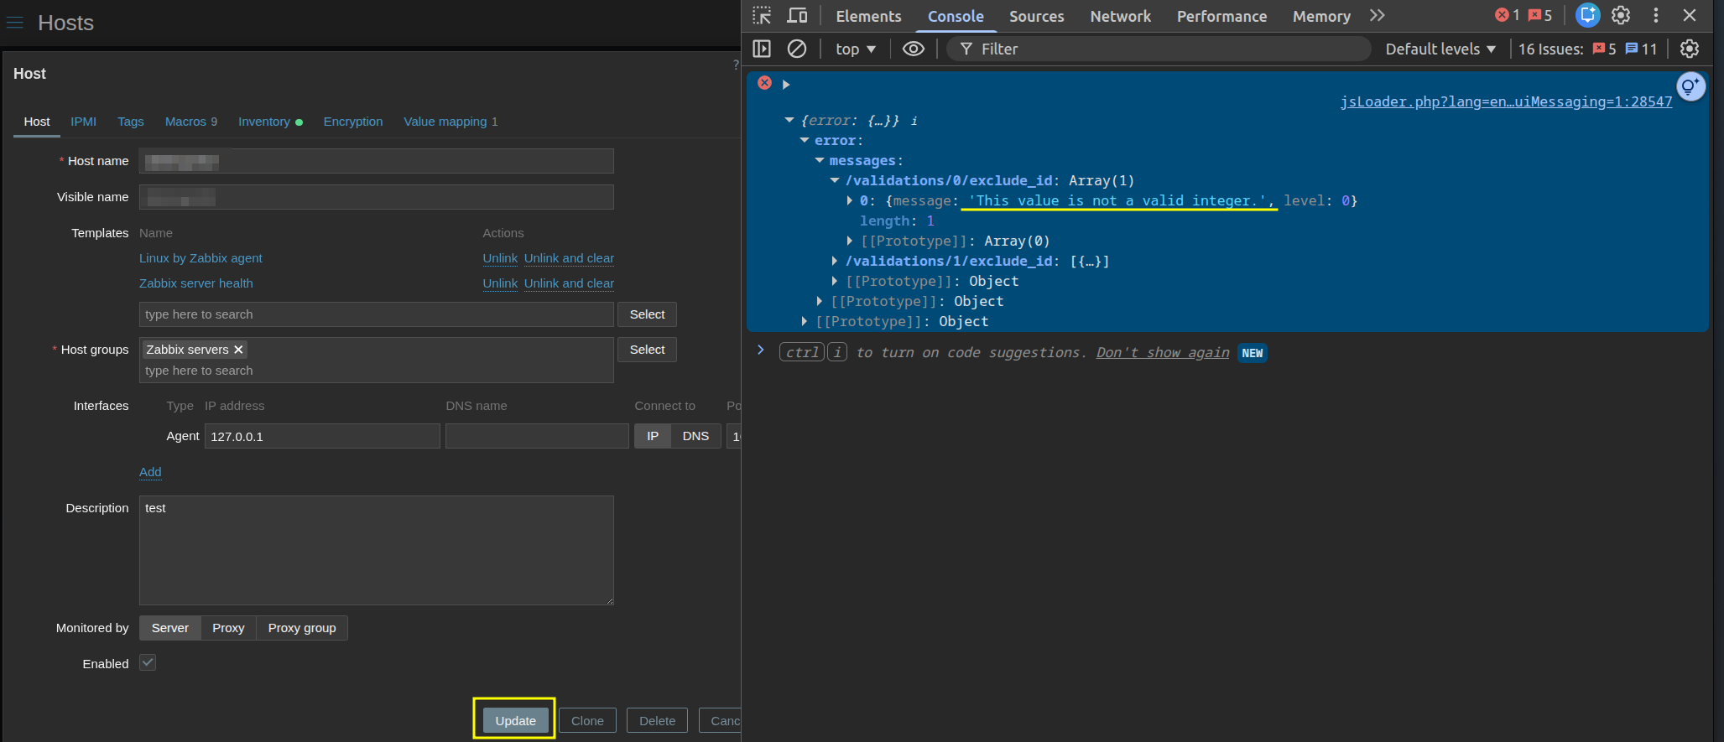The width and height of the screenshot is (1724, 742).
Task: Remove the Zabbix servers host group tag
Action: [238, 350]
